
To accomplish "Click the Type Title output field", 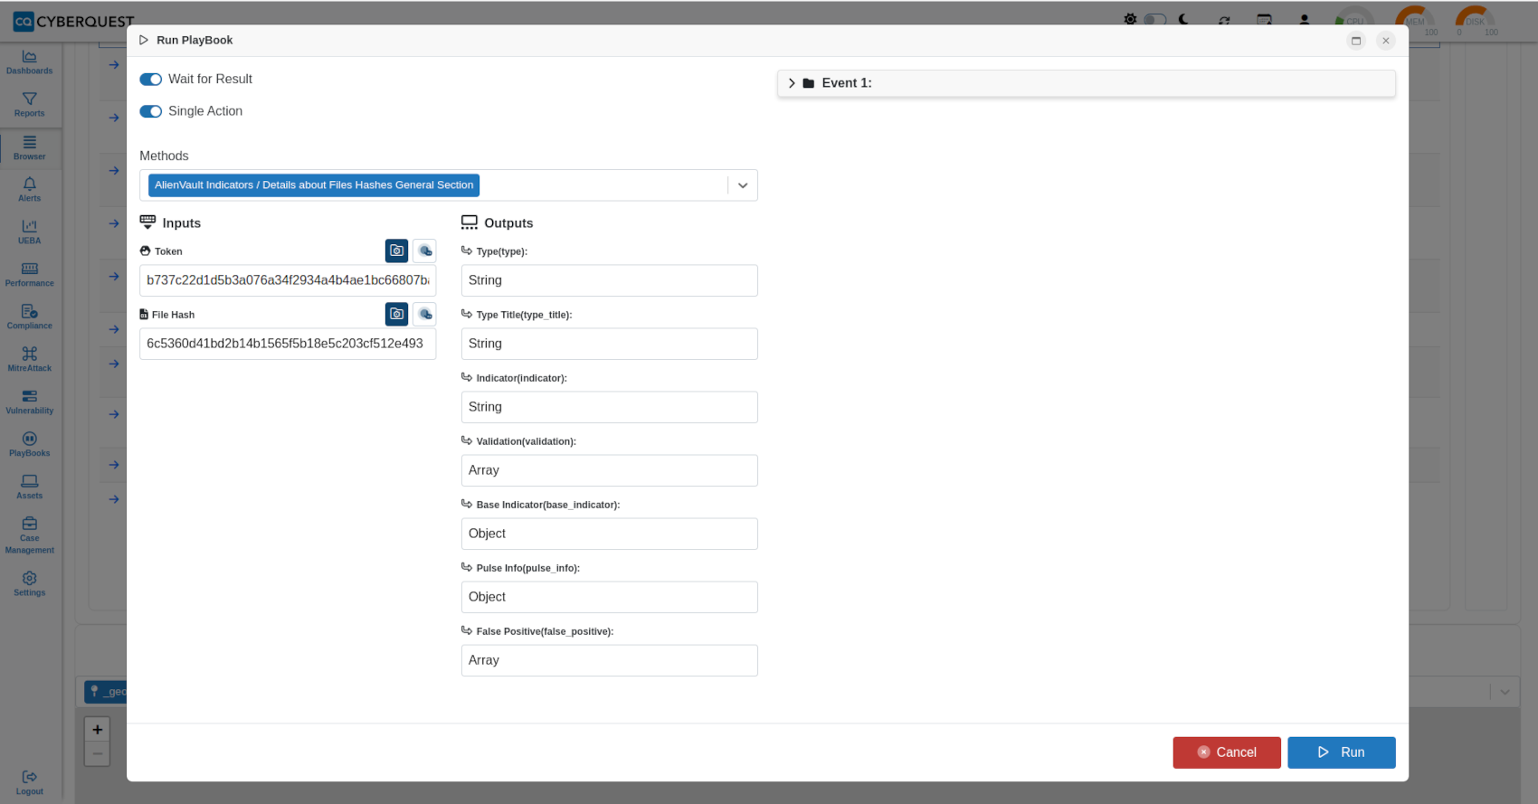I will tap(610, 344).
